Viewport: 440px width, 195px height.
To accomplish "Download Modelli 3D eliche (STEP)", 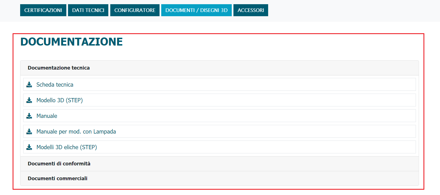I will coord(67,147).
